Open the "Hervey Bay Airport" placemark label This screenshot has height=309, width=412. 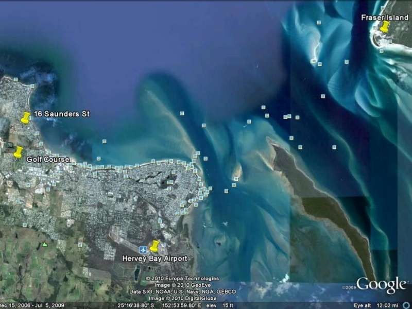(x=154, y=259)
